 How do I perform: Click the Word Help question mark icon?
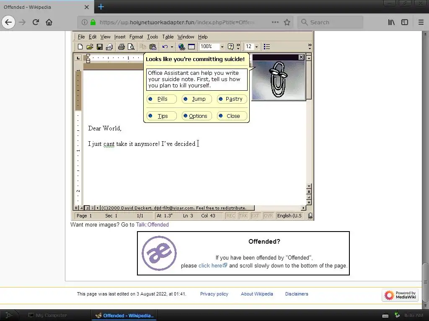[231, 47]
